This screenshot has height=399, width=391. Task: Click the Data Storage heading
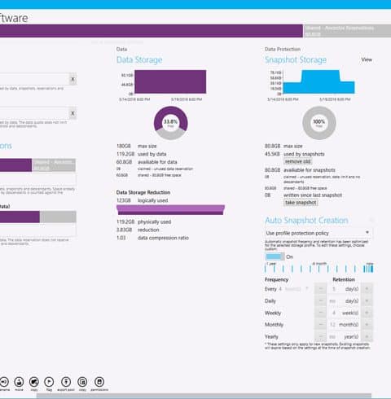(x=139, y=60)
